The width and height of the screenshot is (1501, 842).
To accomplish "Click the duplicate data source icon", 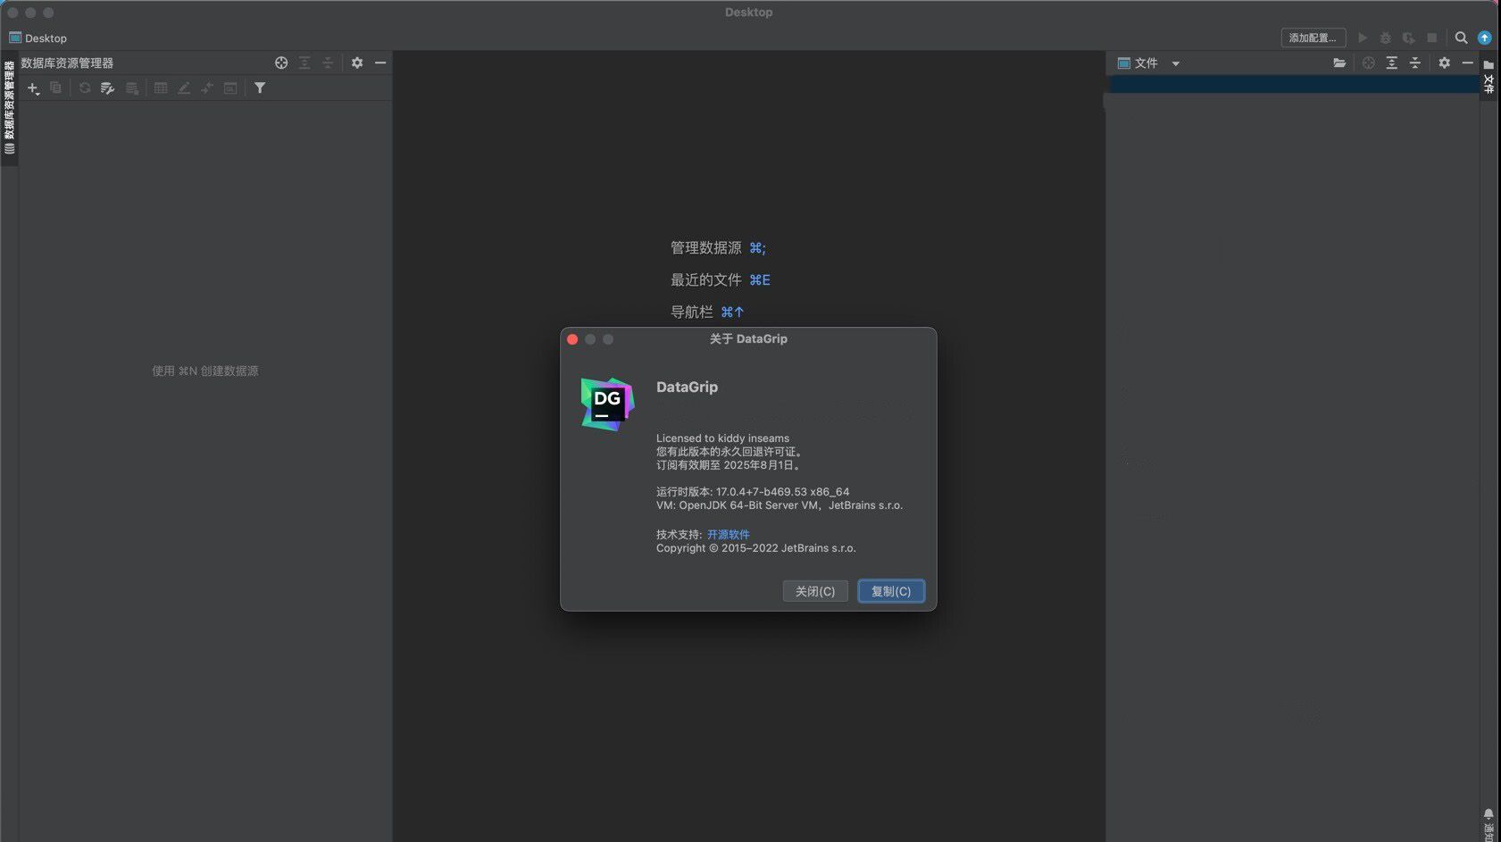I will [x=56, y=88].
